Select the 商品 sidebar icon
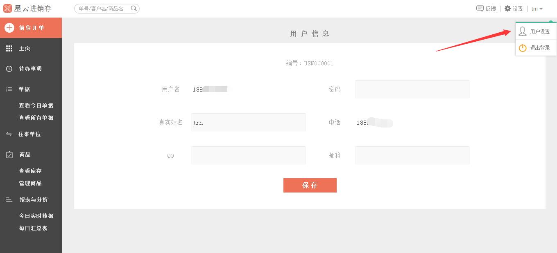557x253 pixels. (x=9, y=154)
